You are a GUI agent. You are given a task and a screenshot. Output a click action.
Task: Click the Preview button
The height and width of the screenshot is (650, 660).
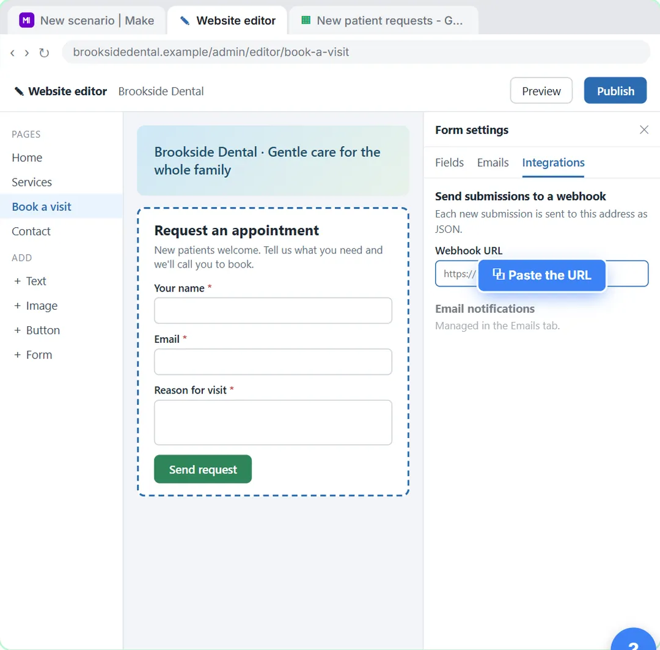[x=541, y=90]
